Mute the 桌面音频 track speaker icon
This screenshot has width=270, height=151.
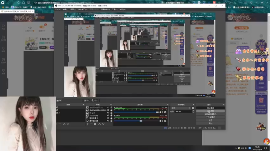coord(161,121)
